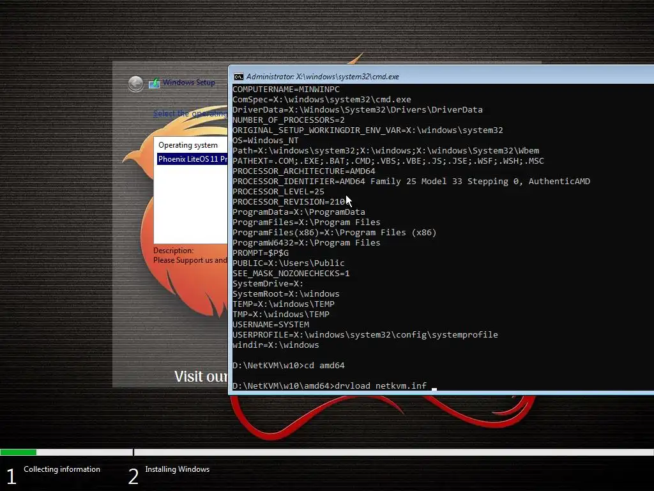Select the Phoenix LiteOS 11 entry
Viewport: 654px width, 491px height.
coord(193,159)
